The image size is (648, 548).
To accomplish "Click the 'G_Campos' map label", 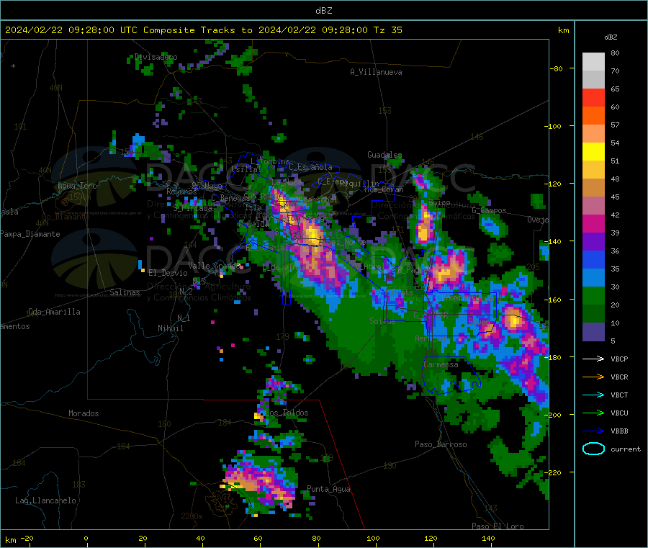I will pyautogui.click(x=489, y=210).
